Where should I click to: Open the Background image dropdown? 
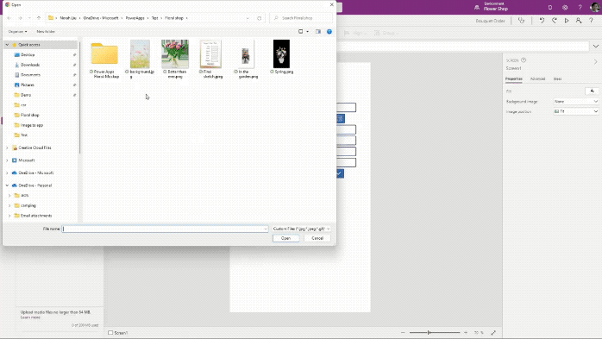(576, 101)
